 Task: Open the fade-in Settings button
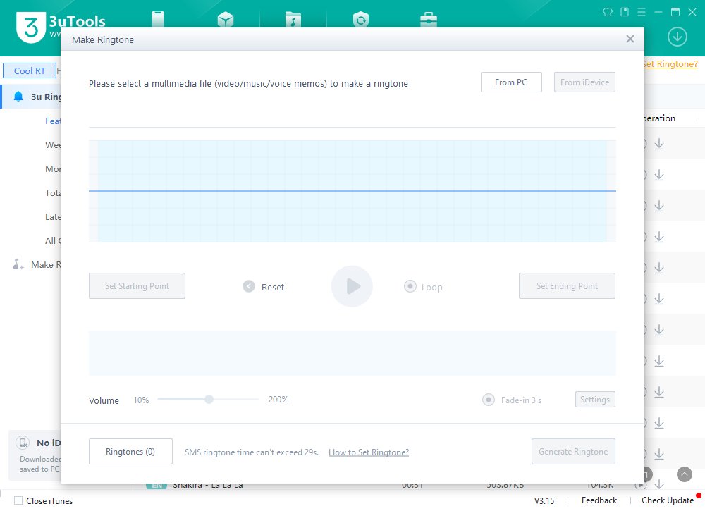pos(595,400)
